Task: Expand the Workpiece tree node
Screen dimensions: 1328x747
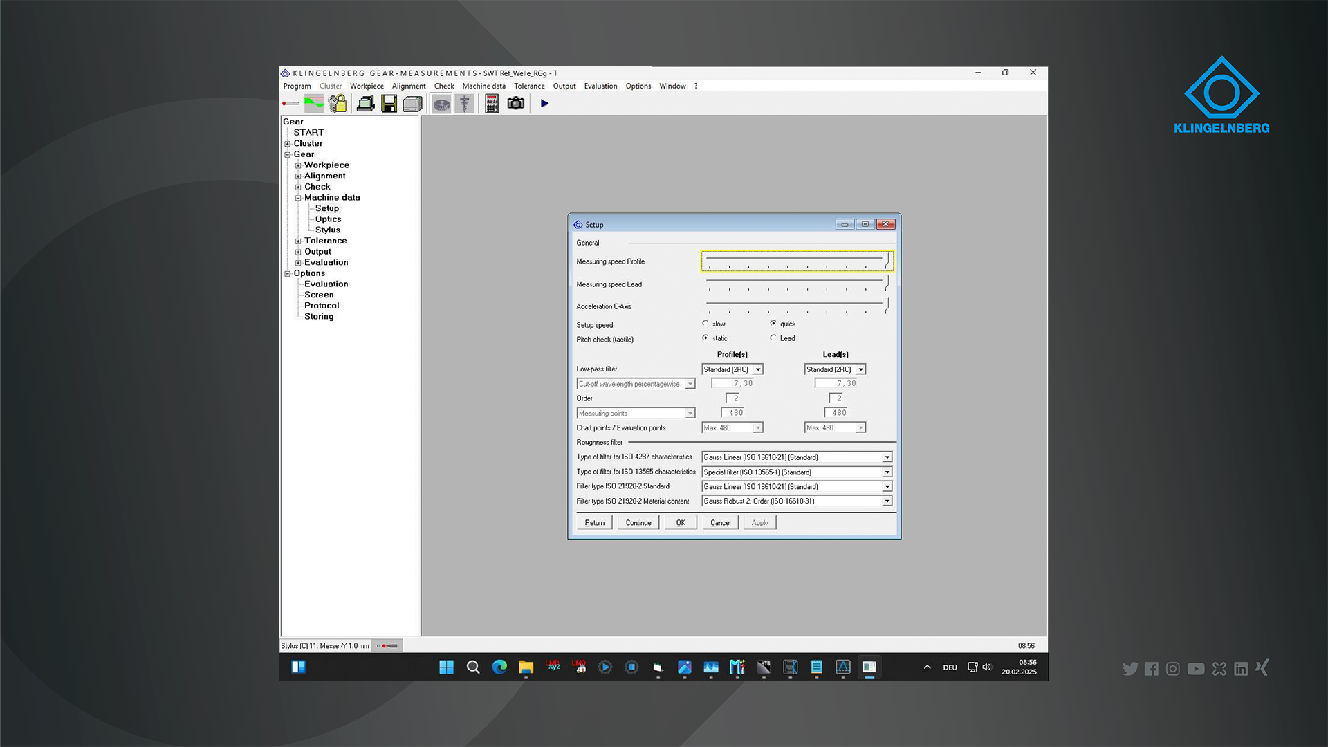Action: tap(298, 165)
